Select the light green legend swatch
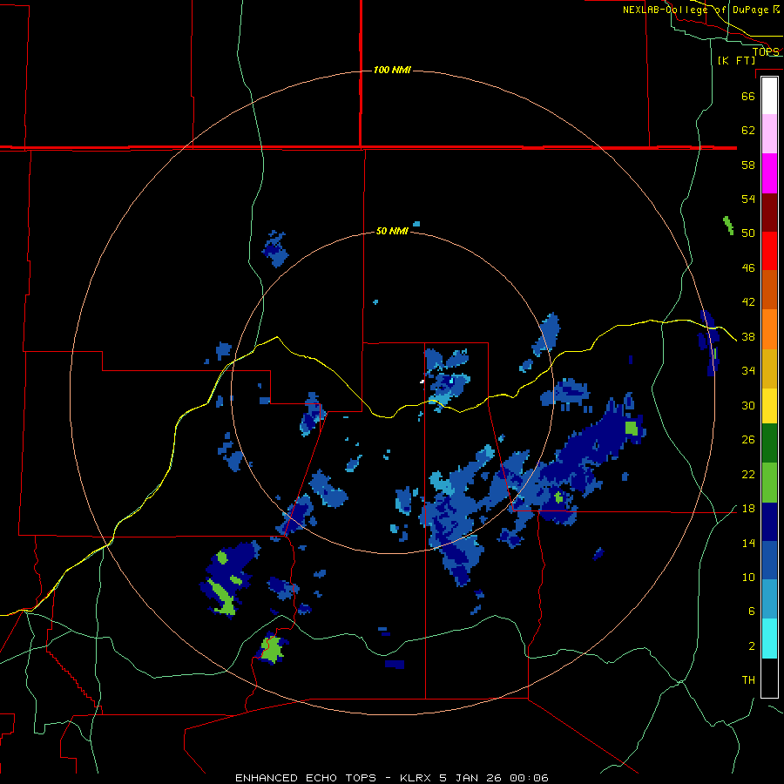This screenshot has width=784, height=784. coord(769,483)
